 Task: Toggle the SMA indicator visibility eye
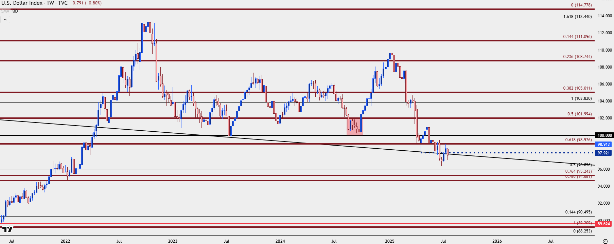pos(15,11)
